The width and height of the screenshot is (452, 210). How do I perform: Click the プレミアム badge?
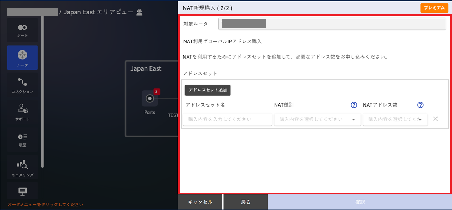(434, 8)
